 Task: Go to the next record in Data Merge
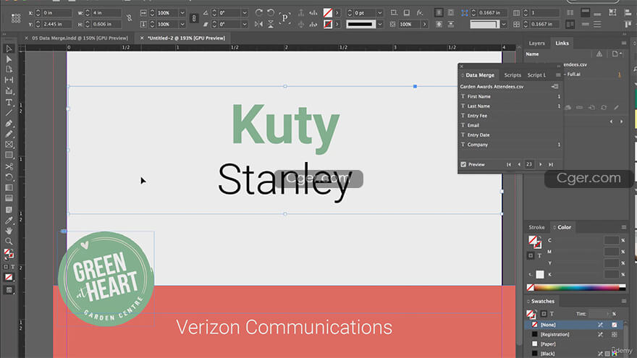coord(540,164)
